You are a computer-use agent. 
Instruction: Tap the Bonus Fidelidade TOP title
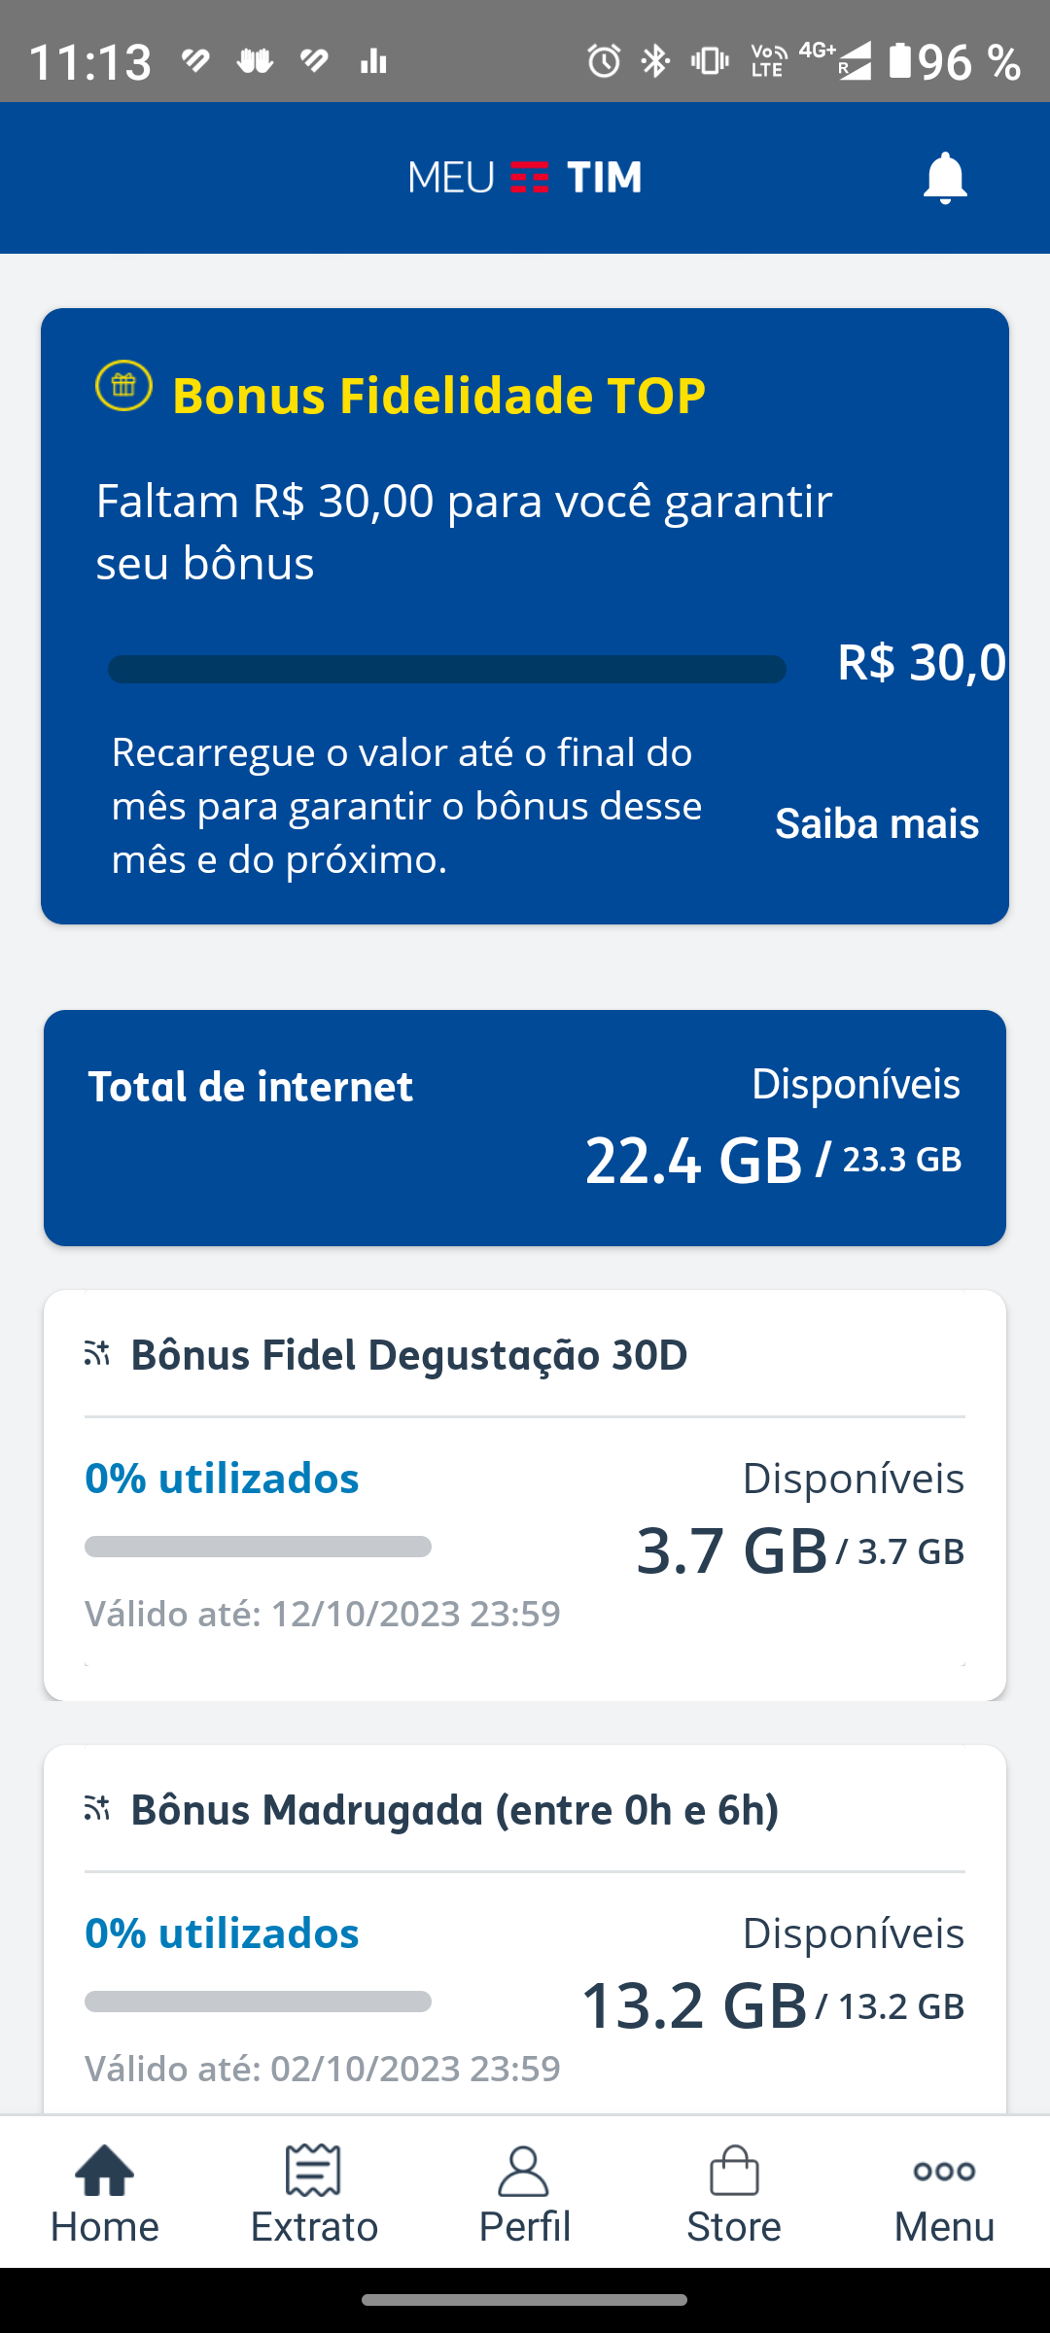pyautogui.click(x=438, y=396)
